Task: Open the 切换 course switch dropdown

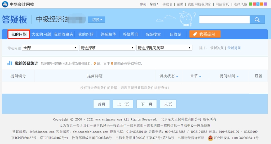Action: coord(97,20)
